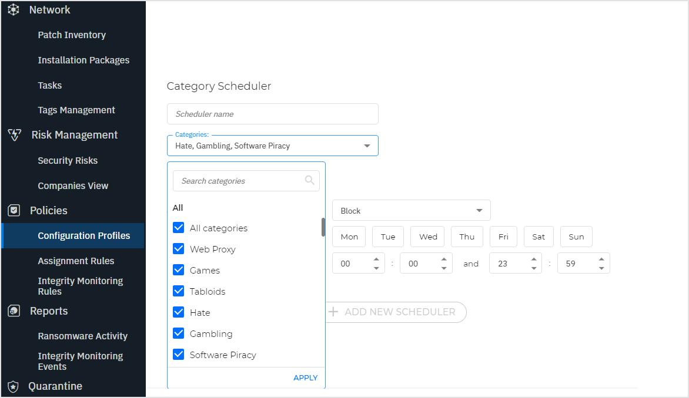Click the Network section icon in sidebar
This screenshot has width=689, height=398.
point(13,10)
